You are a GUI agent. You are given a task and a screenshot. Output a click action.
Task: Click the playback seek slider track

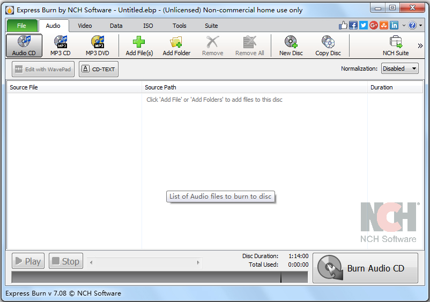point(145,262)
